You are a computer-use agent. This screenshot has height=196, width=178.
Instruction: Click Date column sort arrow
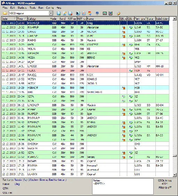click(15, 19)
